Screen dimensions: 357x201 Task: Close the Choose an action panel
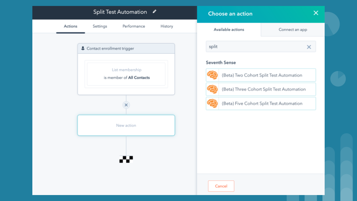click(316, 13)
